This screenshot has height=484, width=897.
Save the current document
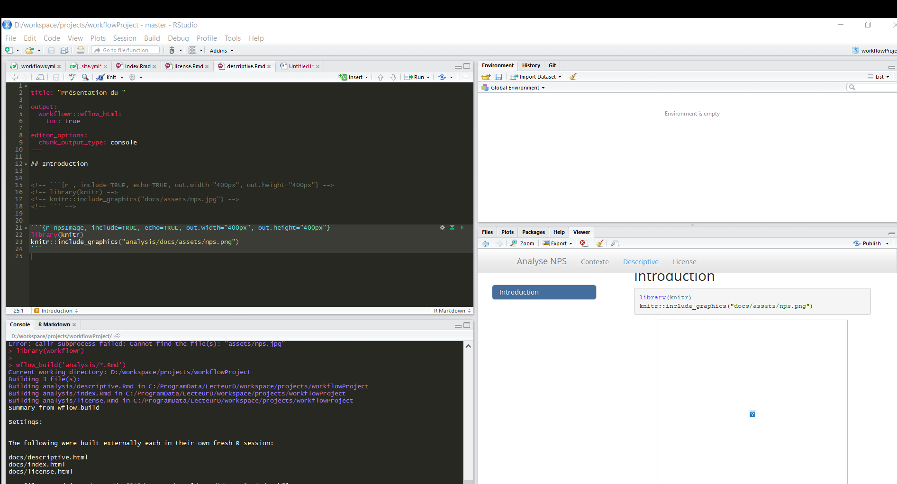[56, 77]
